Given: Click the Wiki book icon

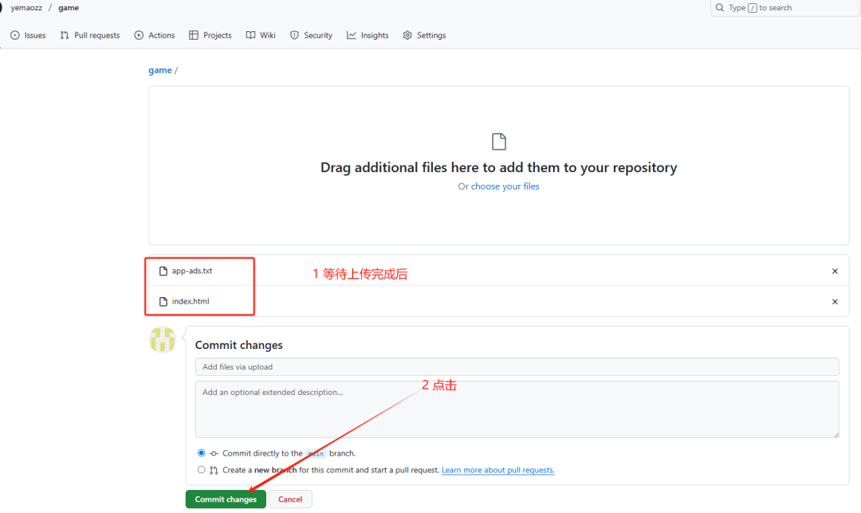Looking at the screenshot, I should tap(250, 35).
